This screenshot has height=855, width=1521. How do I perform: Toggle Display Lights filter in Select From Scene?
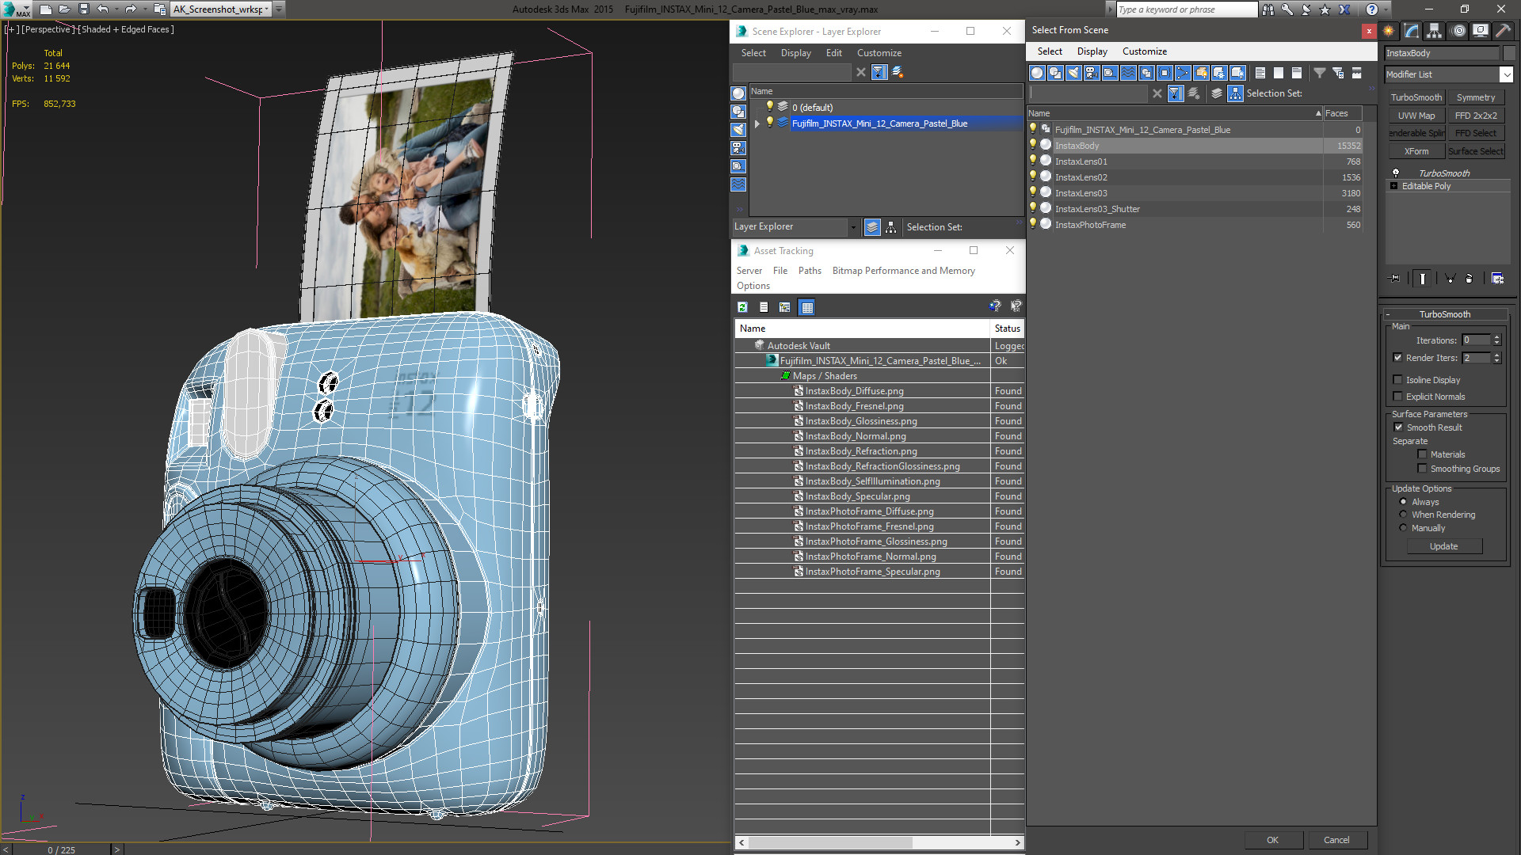tap(1073, 73)
